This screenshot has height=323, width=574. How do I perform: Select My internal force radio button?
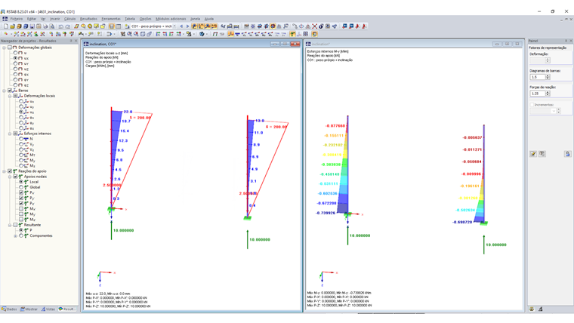[21, 160]
